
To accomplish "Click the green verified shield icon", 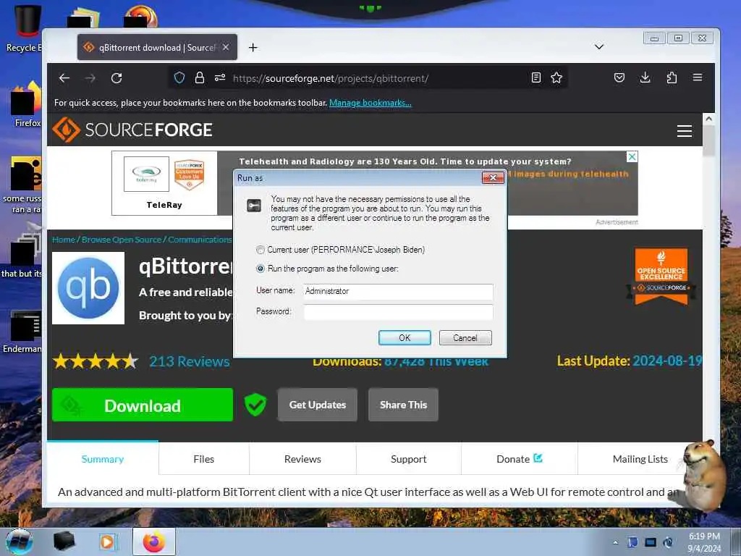I will [255, 405].
